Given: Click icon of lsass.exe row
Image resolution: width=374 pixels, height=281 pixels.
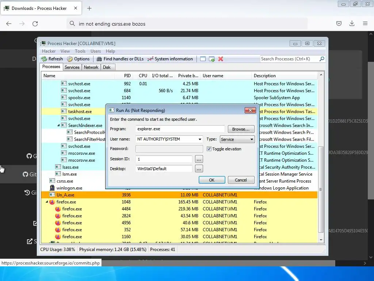Looking at the screenshot, I should 58,167.
